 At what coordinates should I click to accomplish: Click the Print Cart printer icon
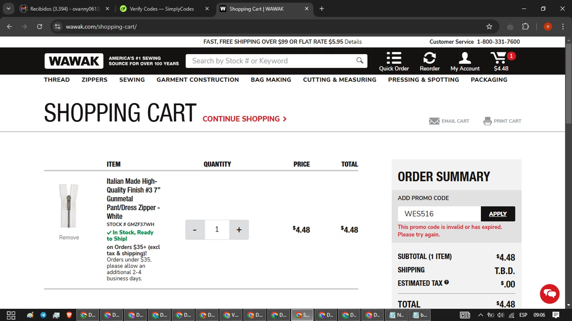(x=487, y=121)
